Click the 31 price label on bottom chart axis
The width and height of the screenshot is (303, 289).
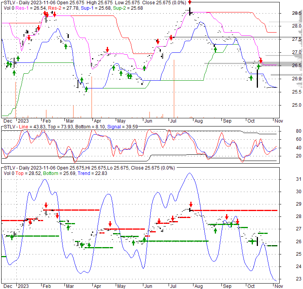[299, 179]
